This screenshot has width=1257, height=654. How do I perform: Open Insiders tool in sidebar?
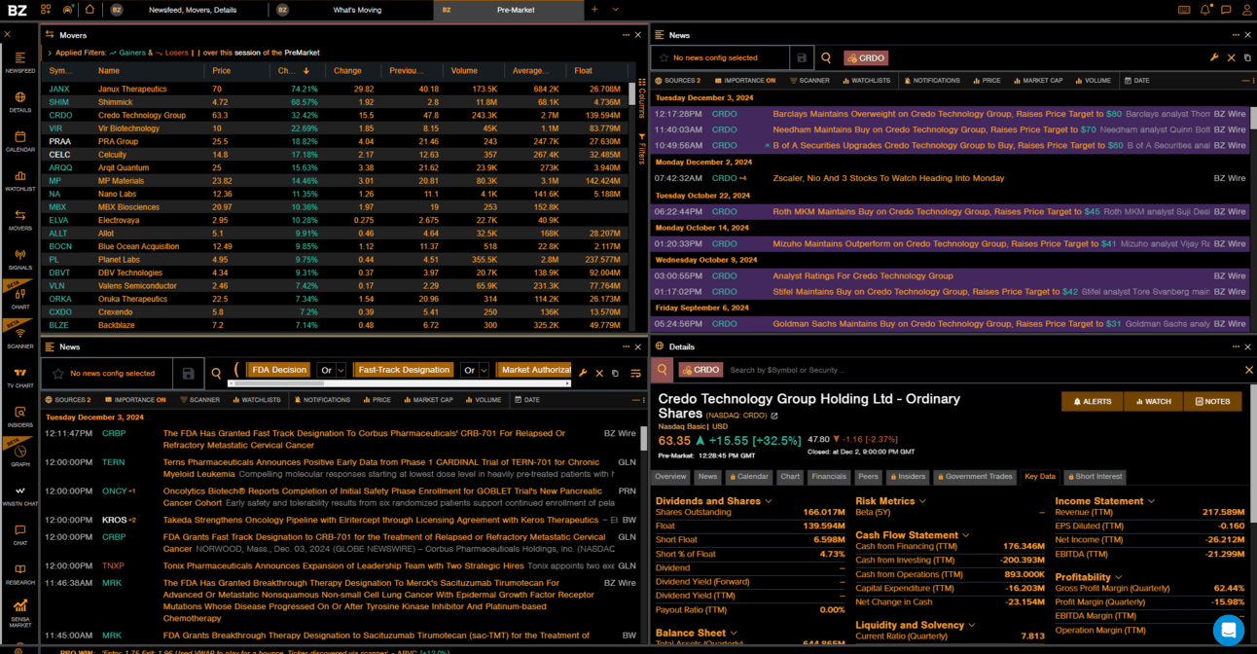(x=19, y=417)
